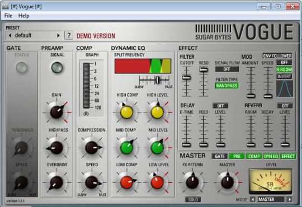Viewport: 302px width, 207px height.
Task: Click the D-Time slider handle
Action: click(x=186, y=144)
